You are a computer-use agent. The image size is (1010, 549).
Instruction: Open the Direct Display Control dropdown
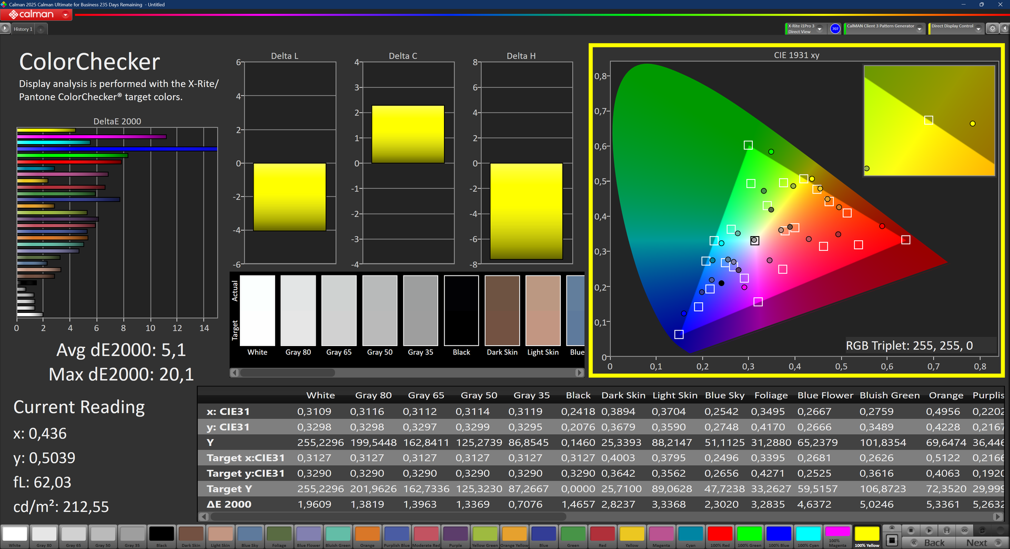[x=978, y=29]
